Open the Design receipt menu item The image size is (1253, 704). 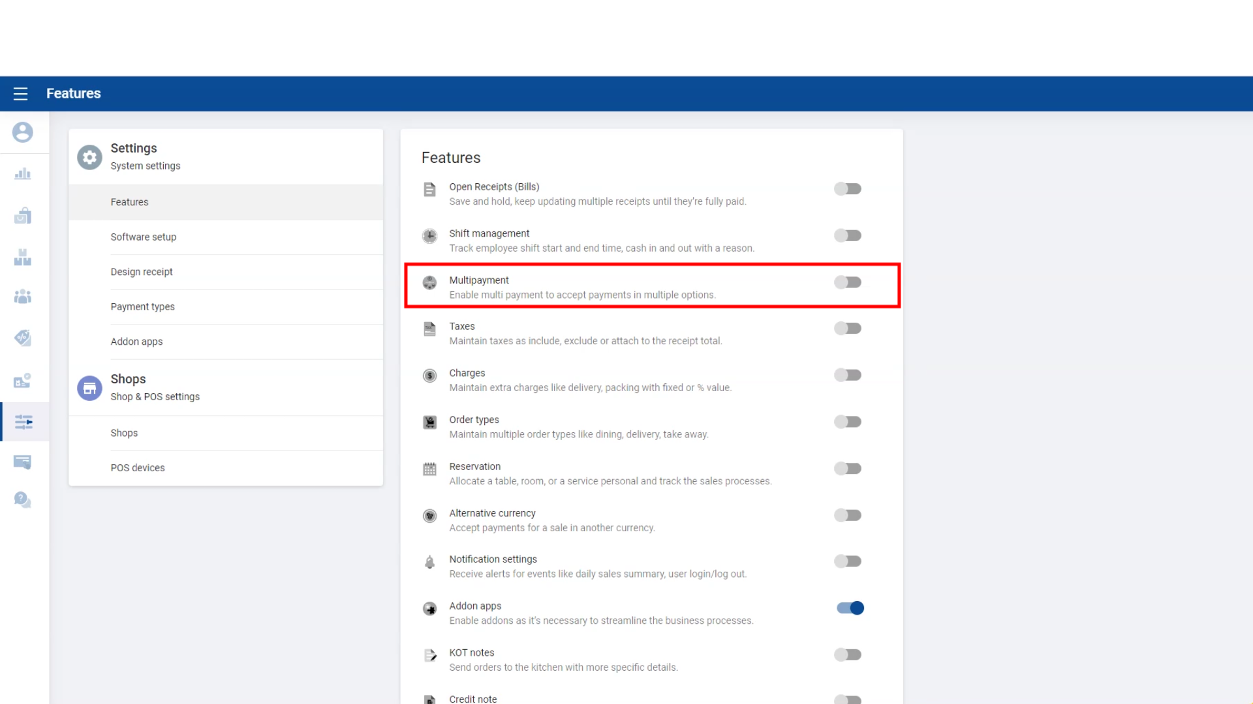pyautogui.click(x=141, y=272)
